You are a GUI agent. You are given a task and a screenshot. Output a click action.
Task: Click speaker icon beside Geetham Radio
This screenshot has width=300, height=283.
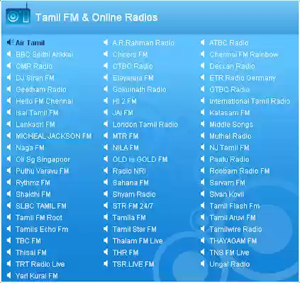9,89
